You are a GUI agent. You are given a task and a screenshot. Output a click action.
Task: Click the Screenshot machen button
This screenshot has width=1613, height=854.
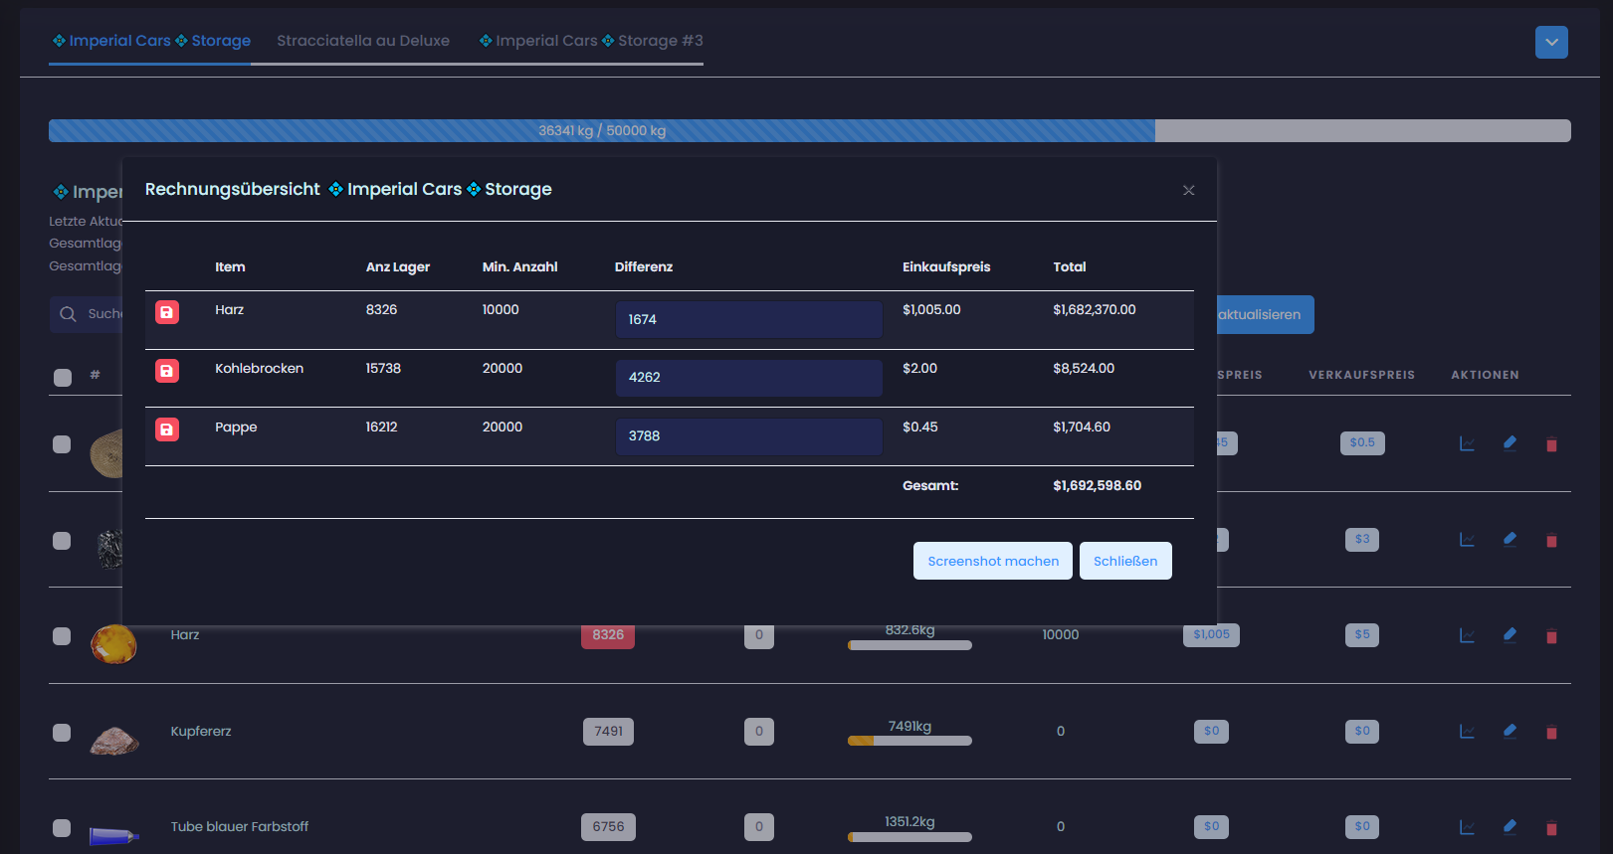point(992,561)
